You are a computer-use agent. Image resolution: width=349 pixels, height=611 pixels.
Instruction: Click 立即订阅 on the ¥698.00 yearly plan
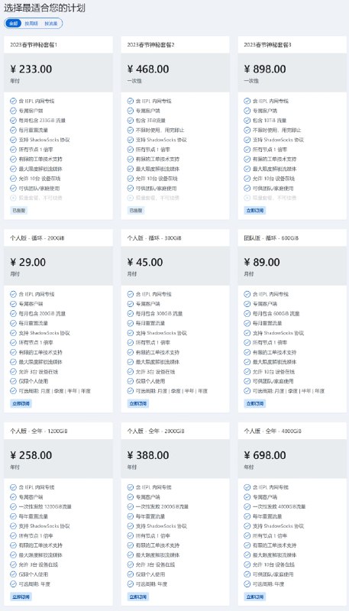(x=255, y=596)
